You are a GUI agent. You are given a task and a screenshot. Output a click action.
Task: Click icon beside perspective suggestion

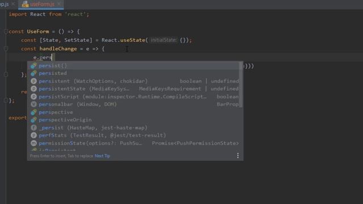[x=34, y=112]
